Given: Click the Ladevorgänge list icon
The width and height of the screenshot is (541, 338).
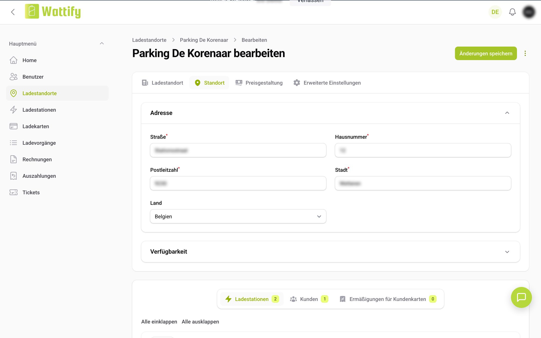Looking at the screenshot, I should tap(14, 143).
